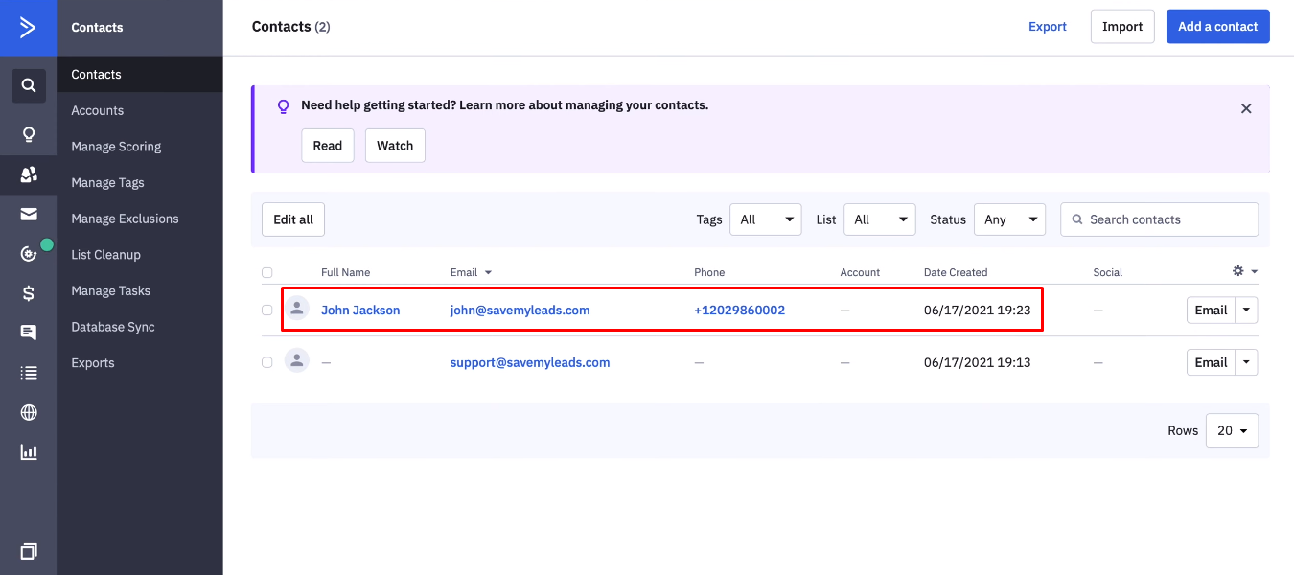1294x575 pixels.
Task: Click the date 06/17/2021 19:23
Action: (977, 310)
